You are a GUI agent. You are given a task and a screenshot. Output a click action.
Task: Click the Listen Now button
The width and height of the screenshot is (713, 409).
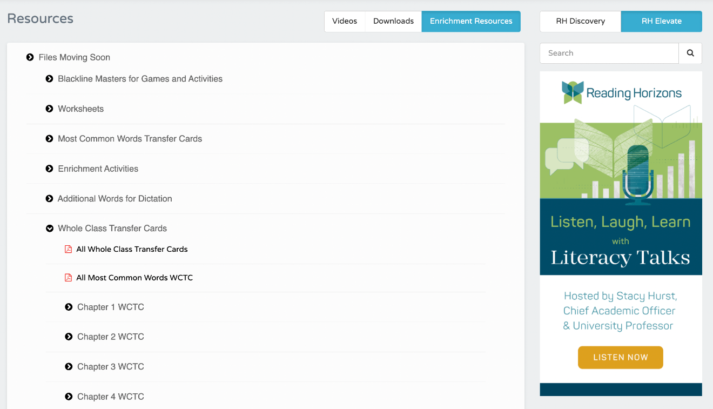coord(621,358)
